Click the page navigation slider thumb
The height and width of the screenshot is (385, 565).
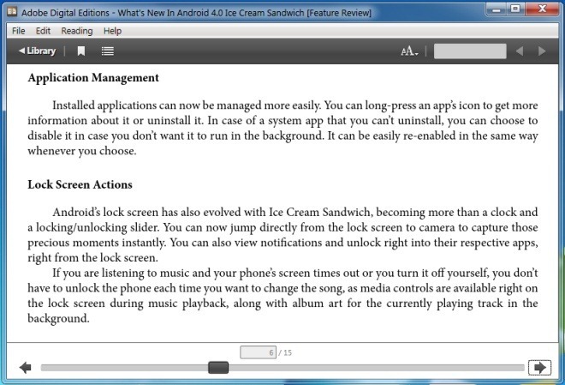click(x=218, y=367)
